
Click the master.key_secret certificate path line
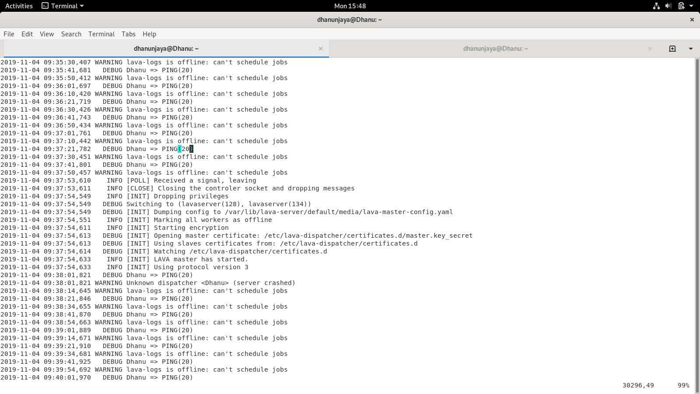point(237,236)
